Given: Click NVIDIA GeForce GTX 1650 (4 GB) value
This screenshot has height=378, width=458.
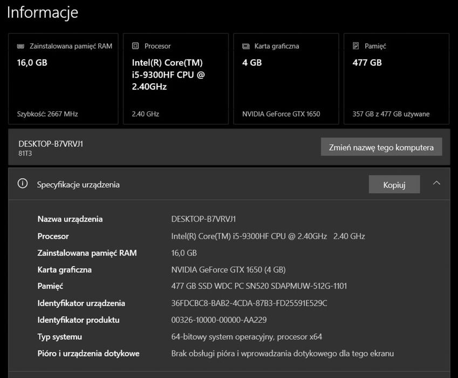Looking at the screenshot, I should [x=228, y=269].
